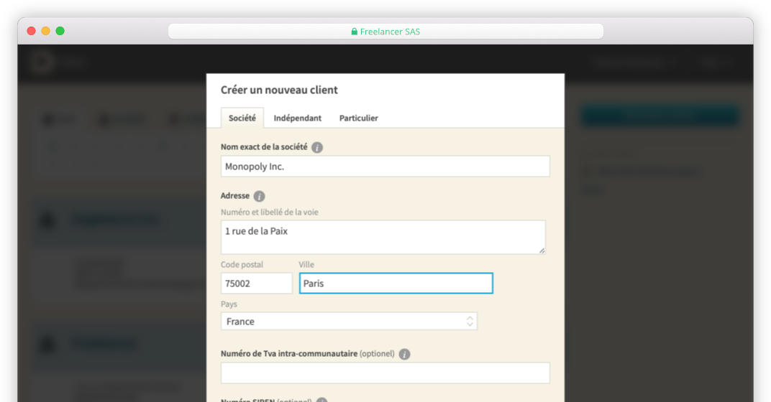771x402 pixels.
Task: Focus the company name field with Monopoly Inc.
Action: click(x=385, y=167)
